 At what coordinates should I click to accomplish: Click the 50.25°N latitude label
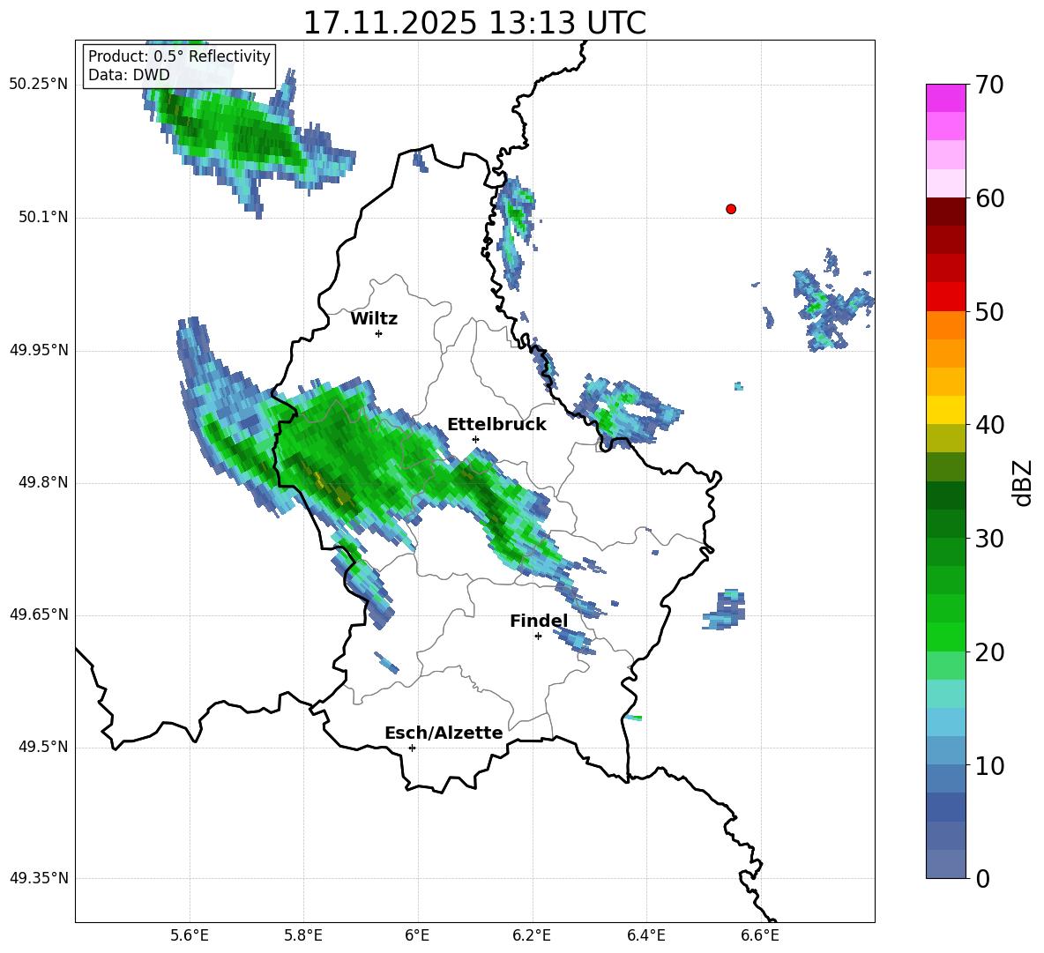(x=38, y=85)
